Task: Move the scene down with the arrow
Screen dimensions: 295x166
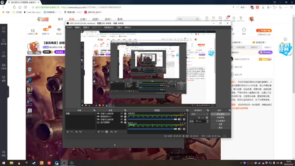Action: (80, 132)
